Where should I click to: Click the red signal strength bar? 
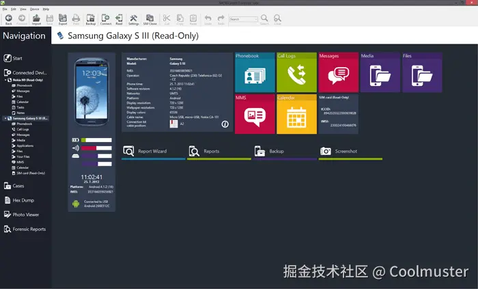(96, 148)
